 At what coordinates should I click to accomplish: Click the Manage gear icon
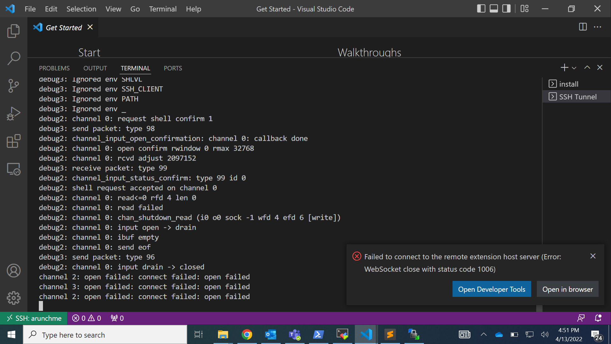pos(13,298)
